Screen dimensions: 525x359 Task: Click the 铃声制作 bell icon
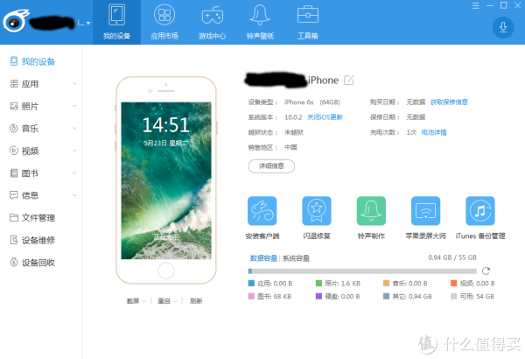click(x=371, y=211)
